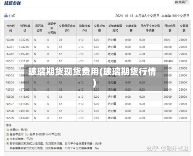Click the 本年第186个交易日 text
This screenshot has width=193, height=156.
[175, 16]
